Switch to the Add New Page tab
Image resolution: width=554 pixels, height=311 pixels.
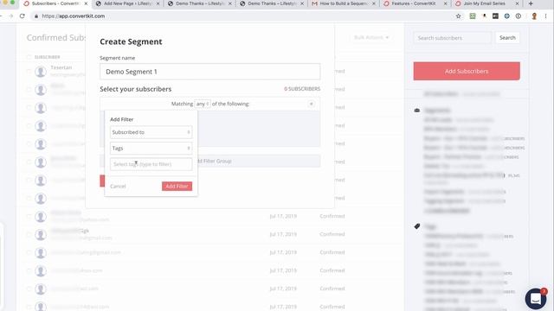(x=126, y=3)
